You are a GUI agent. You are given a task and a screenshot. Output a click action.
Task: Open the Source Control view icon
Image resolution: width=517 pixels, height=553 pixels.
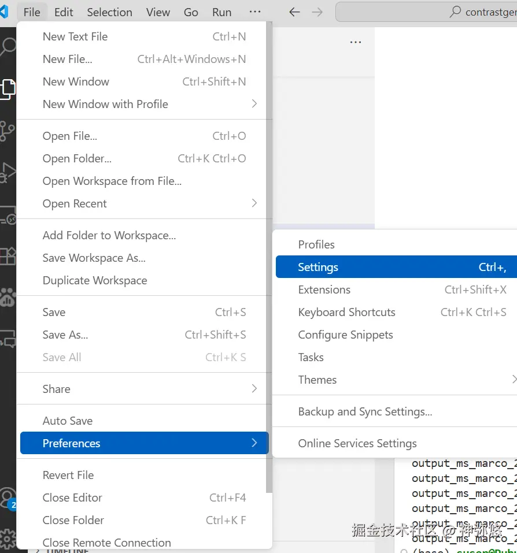pyautogui.click(x=8, y=131)
